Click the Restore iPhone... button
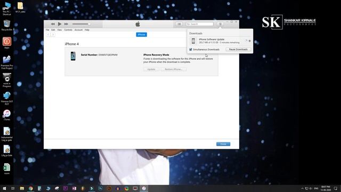The image size is (341, 192). [x=174, y=69]
